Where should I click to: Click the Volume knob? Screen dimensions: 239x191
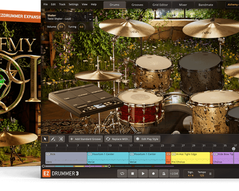point(61,27)
